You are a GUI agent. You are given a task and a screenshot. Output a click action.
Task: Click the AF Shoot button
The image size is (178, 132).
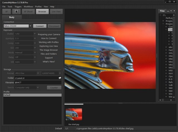click(x=28, y=12)
